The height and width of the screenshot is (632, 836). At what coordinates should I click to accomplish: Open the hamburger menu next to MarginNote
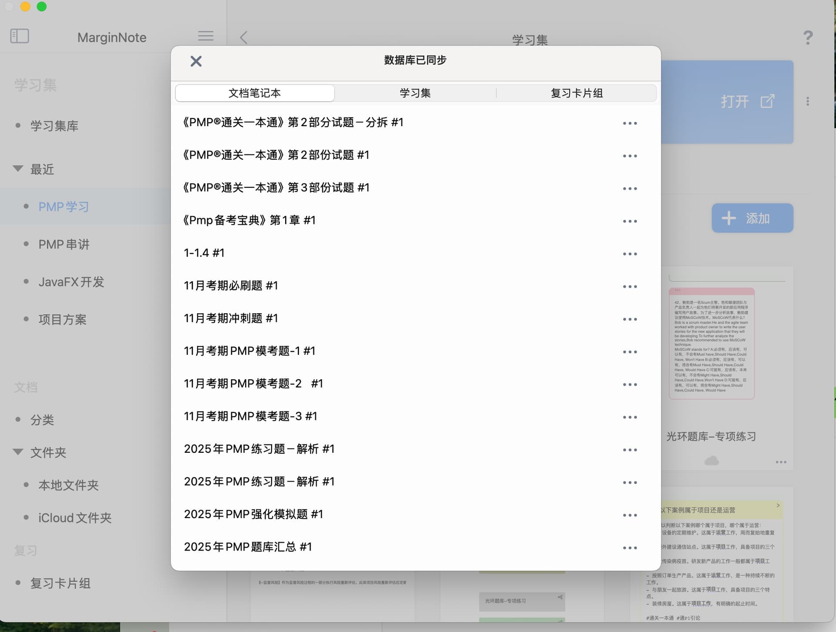(x=206, y=36)
